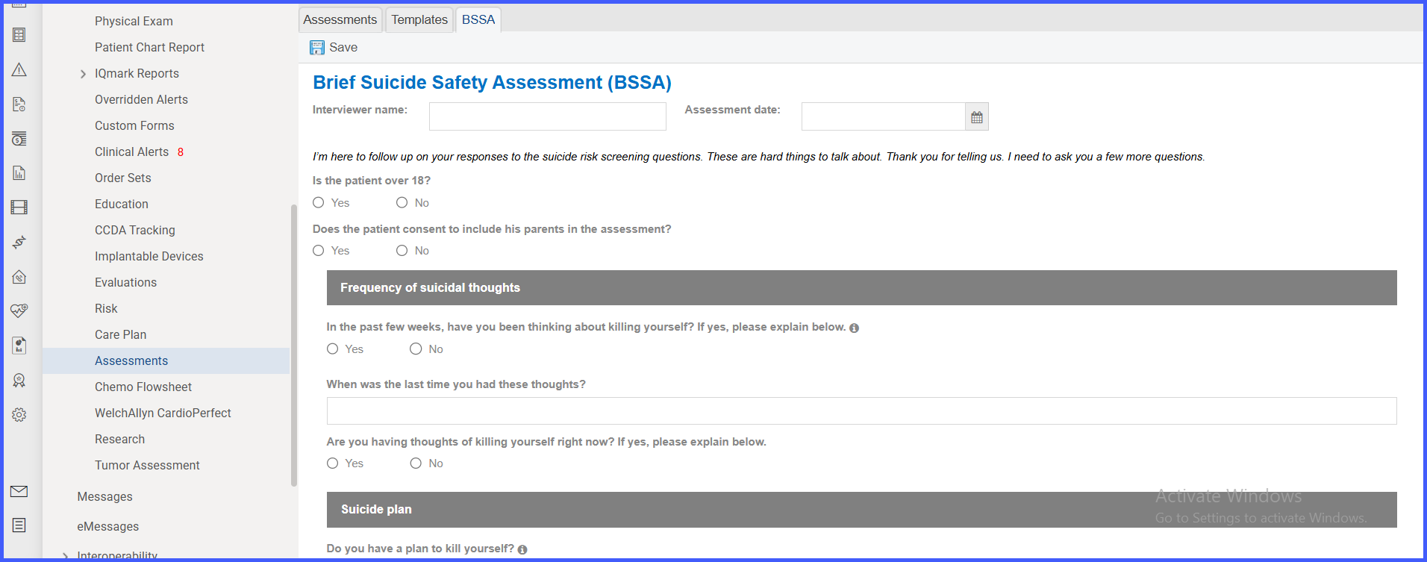Open Messages in sidebar
The width and height of the screenshot is (1427, 562).
[x=104, y=496]
